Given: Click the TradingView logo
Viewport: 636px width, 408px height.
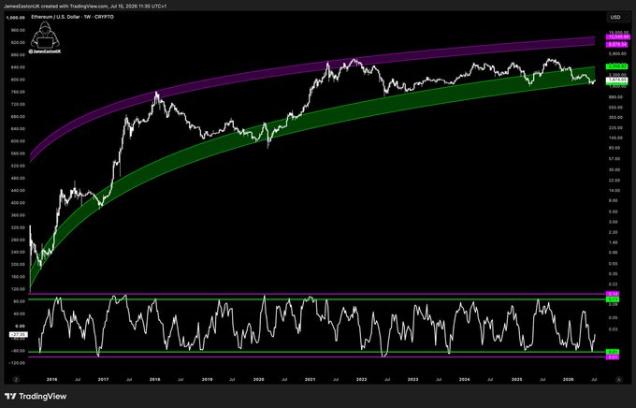Looking at the screenshot, I should coord(36,396).
